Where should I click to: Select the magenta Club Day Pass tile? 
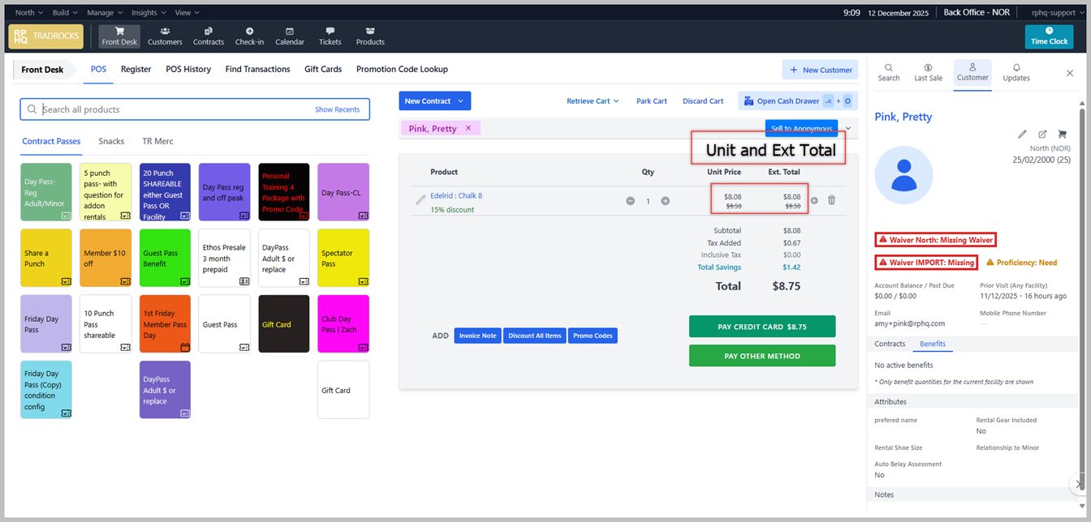343,323
